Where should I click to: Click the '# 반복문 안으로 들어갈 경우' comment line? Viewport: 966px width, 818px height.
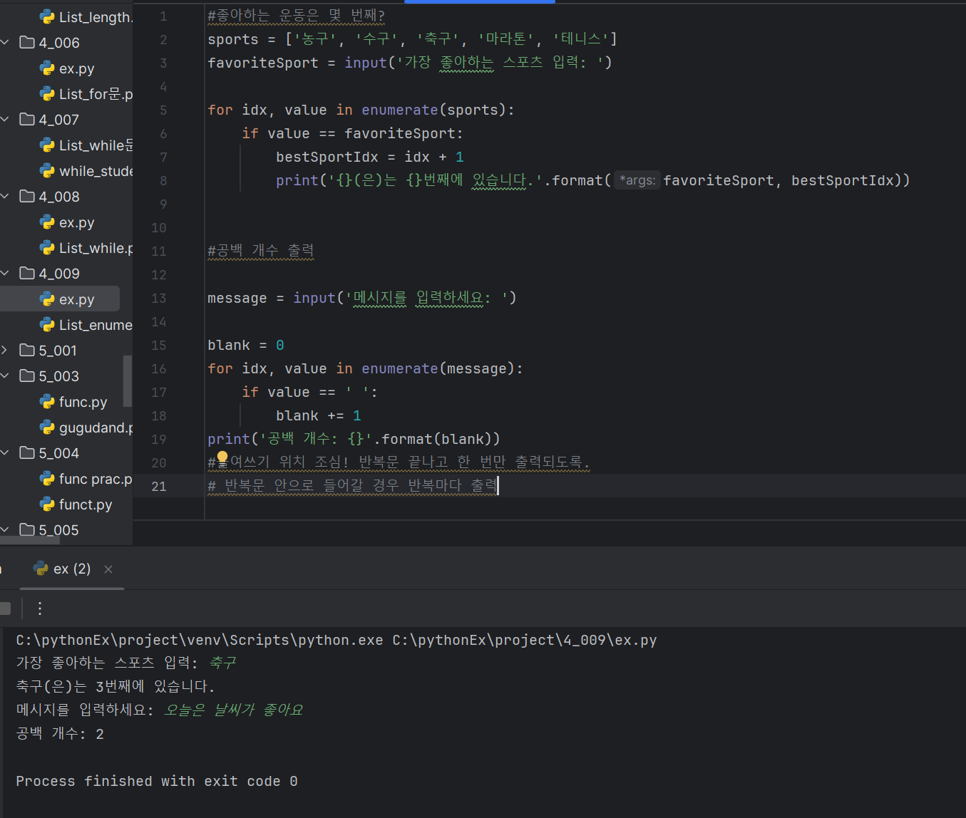pyautogui.click(x=353, y=486)
